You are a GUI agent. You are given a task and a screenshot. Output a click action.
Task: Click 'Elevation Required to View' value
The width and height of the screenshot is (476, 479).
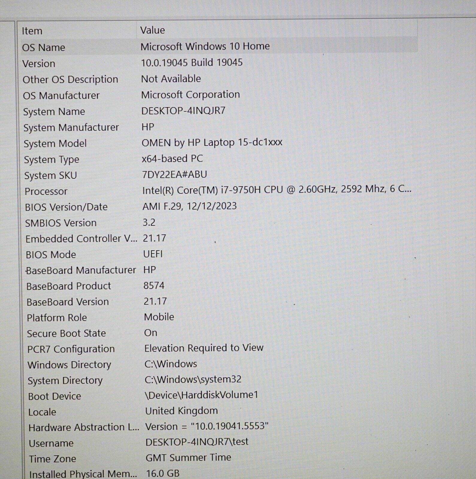click(x=204, y=348)
